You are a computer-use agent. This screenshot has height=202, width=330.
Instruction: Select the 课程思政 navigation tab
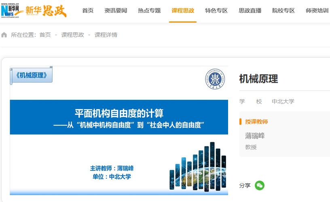[x=183, y=11]
